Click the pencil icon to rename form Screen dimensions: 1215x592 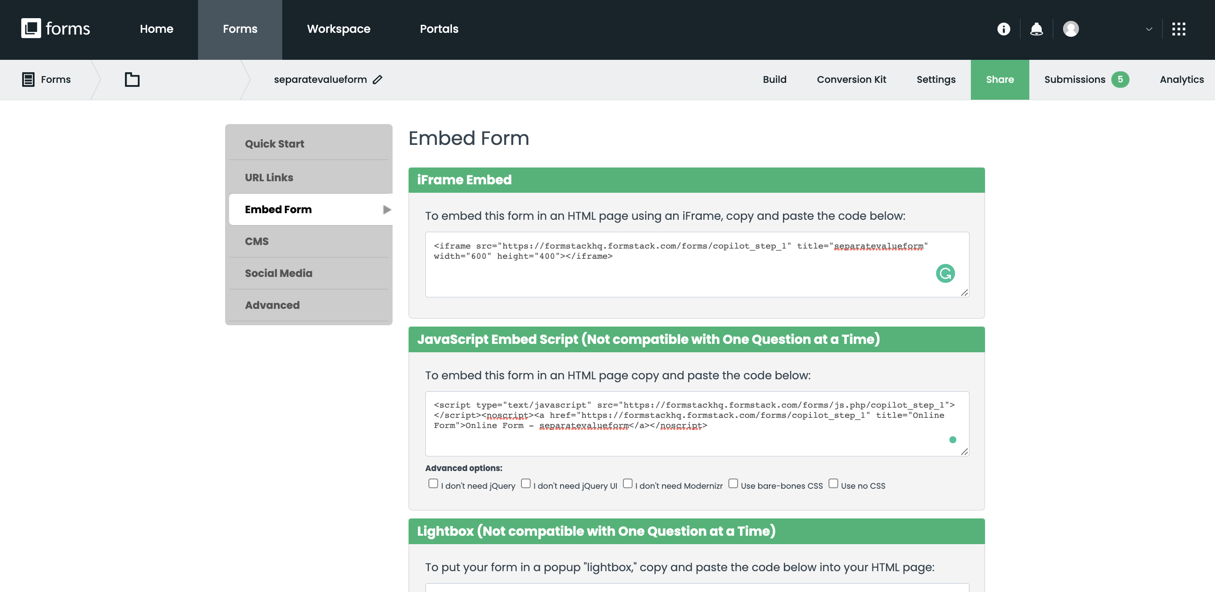378,79
